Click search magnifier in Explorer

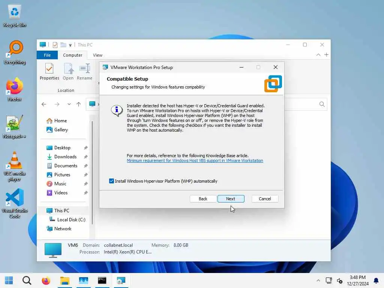click(322, 104)
